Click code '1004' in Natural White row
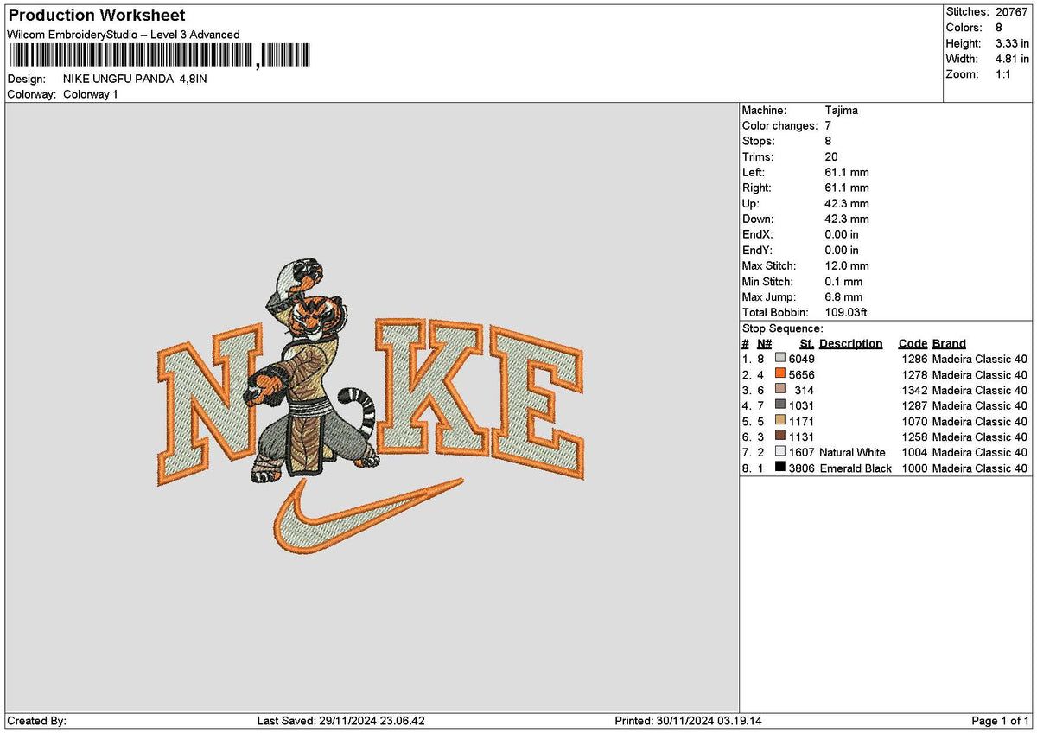 pyautogui.click(x=914, y=453)
